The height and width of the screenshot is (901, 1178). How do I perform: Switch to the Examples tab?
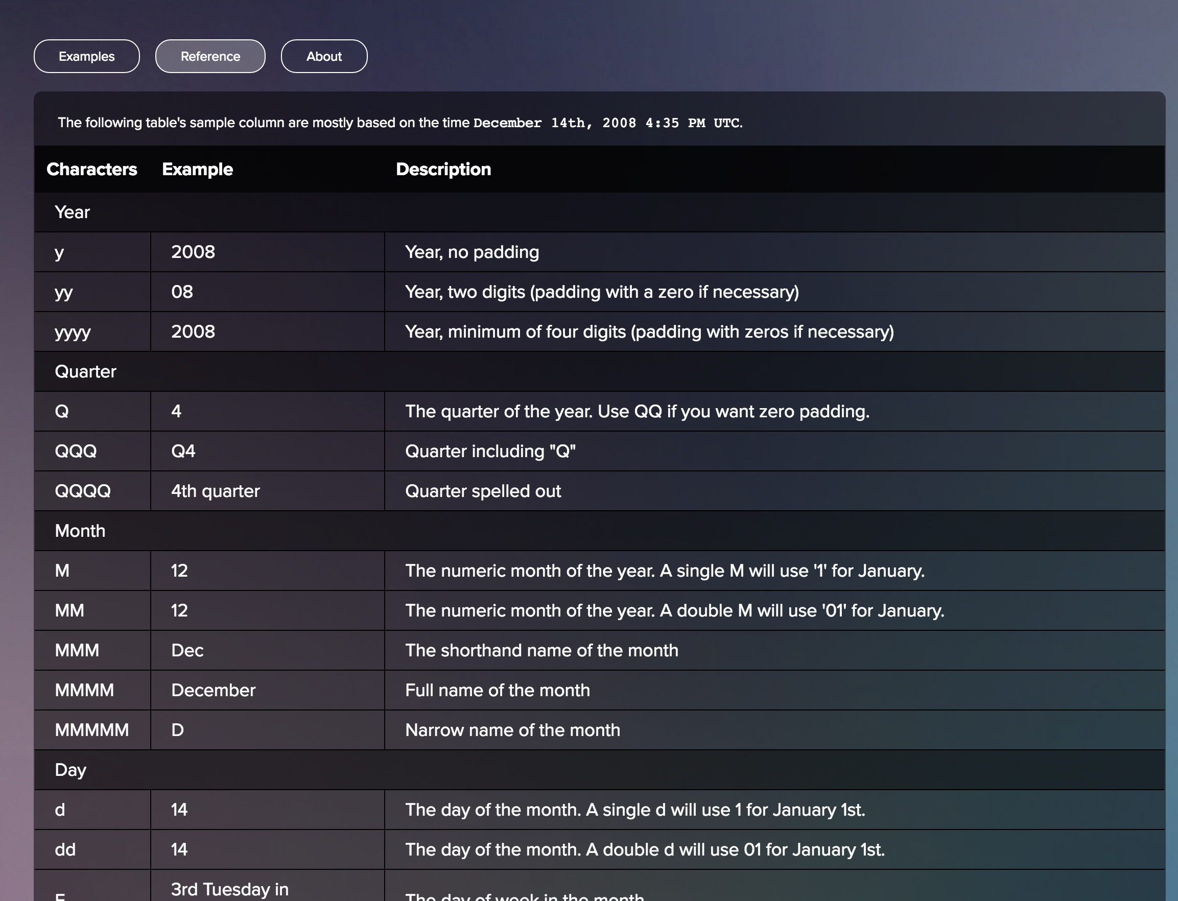click(86, 56)
